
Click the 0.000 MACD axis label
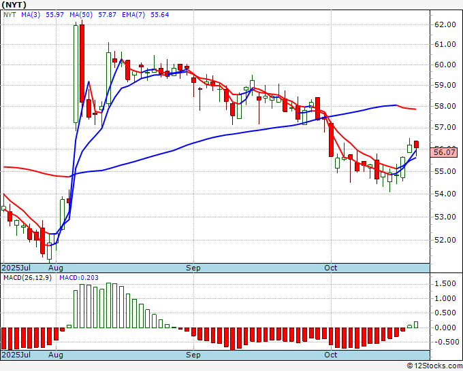coord(445,328)
